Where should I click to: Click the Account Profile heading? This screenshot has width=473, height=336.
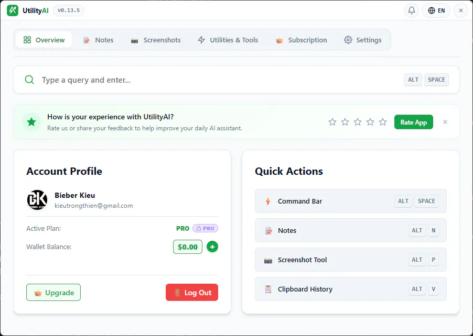coord(64,171)
